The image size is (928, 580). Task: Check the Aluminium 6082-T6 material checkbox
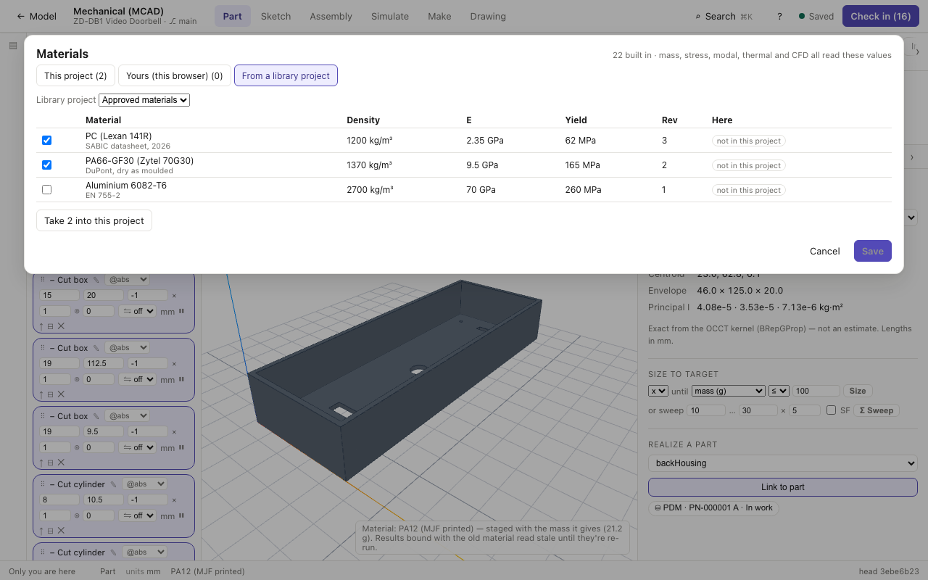coord(46,189)
